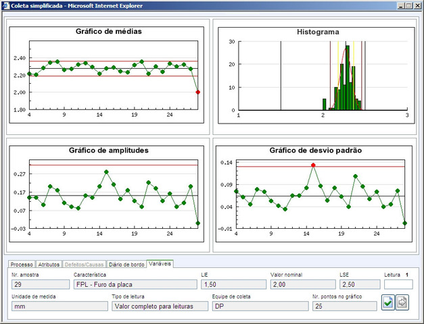
Task: Click the green checkmark confirm icon
Action: (387, 302)
